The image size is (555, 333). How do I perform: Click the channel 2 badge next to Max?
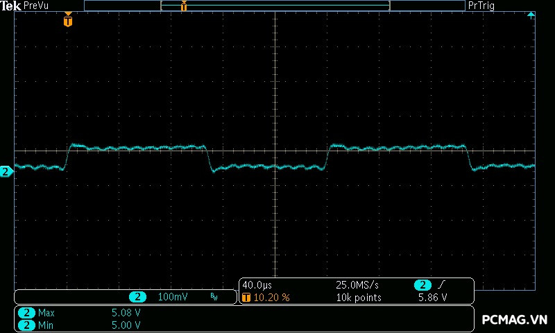(26, 313)
